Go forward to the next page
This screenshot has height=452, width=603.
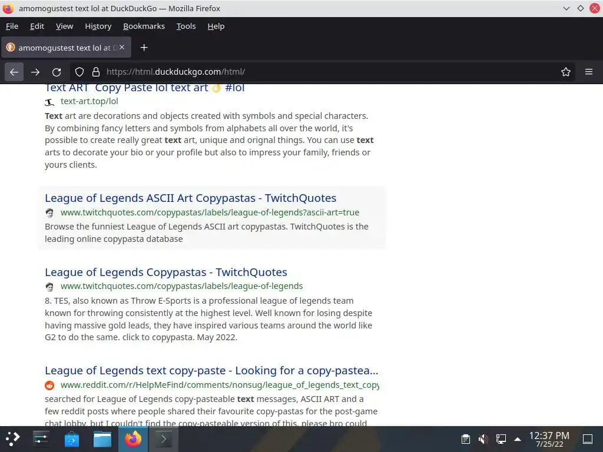click(x=35, y=72)
